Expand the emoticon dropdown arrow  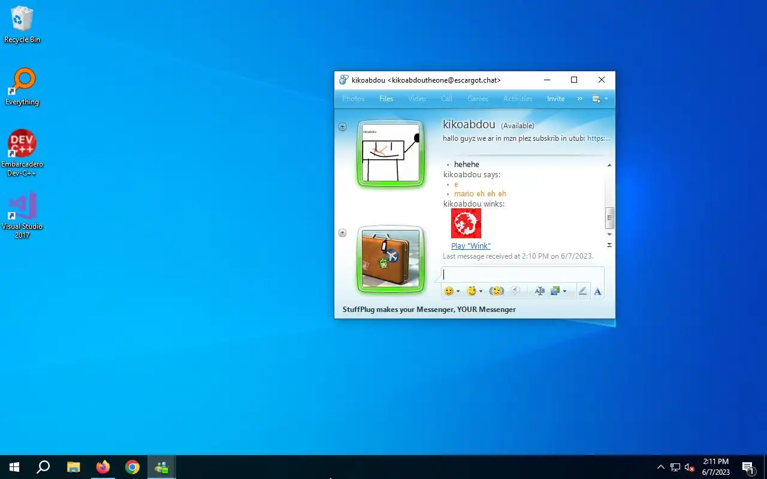pos(458,292)
